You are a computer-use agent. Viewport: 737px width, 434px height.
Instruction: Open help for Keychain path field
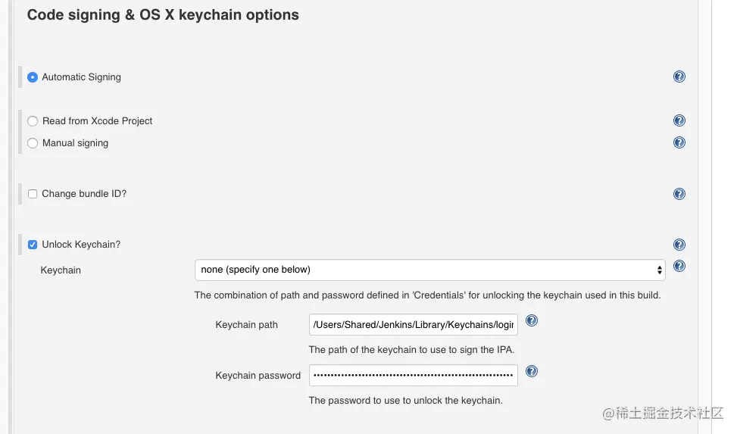click(532, 320)
